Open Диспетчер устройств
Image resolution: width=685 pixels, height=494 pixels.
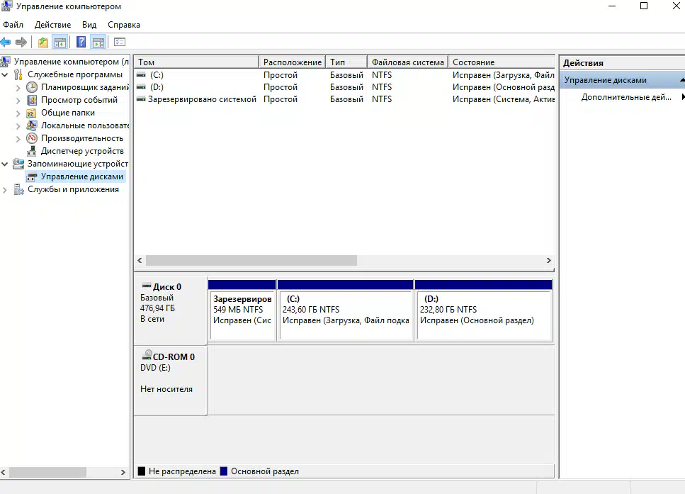[x=81, y=151]
